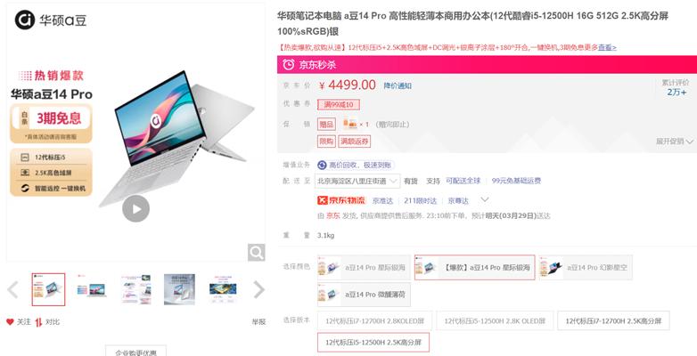Click the heart 关注 follow icon
The image size is (697, 356).
point(10,322)
